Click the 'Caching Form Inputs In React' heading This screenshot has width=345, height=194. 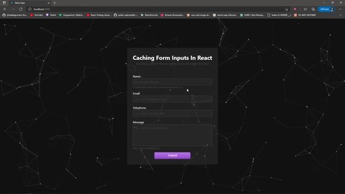click(x=172, y=58)
